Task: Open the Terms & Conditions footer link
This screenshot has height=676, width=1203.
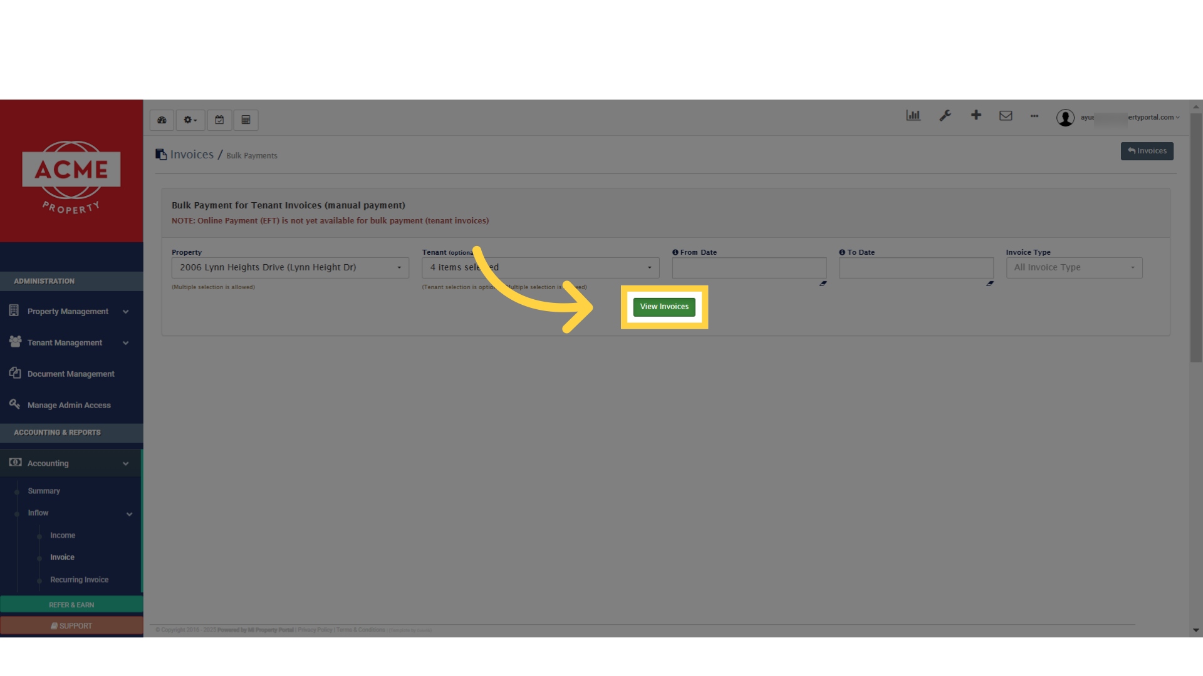Action: click(x=361, y=630)
